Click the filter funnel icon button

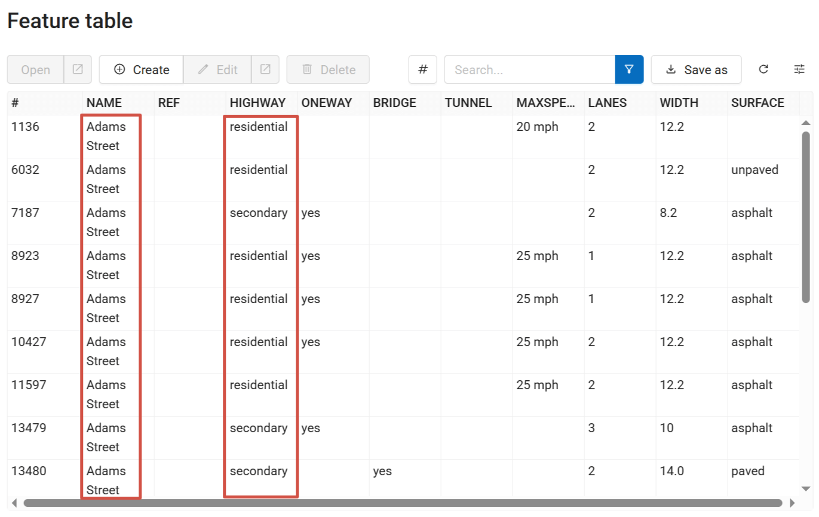click(629, 69)
